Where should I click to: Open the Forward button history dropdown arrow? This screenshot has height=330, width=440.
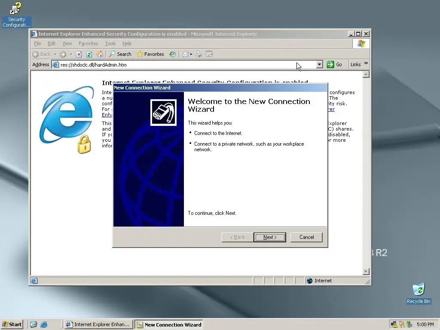[x=71, y=55]
